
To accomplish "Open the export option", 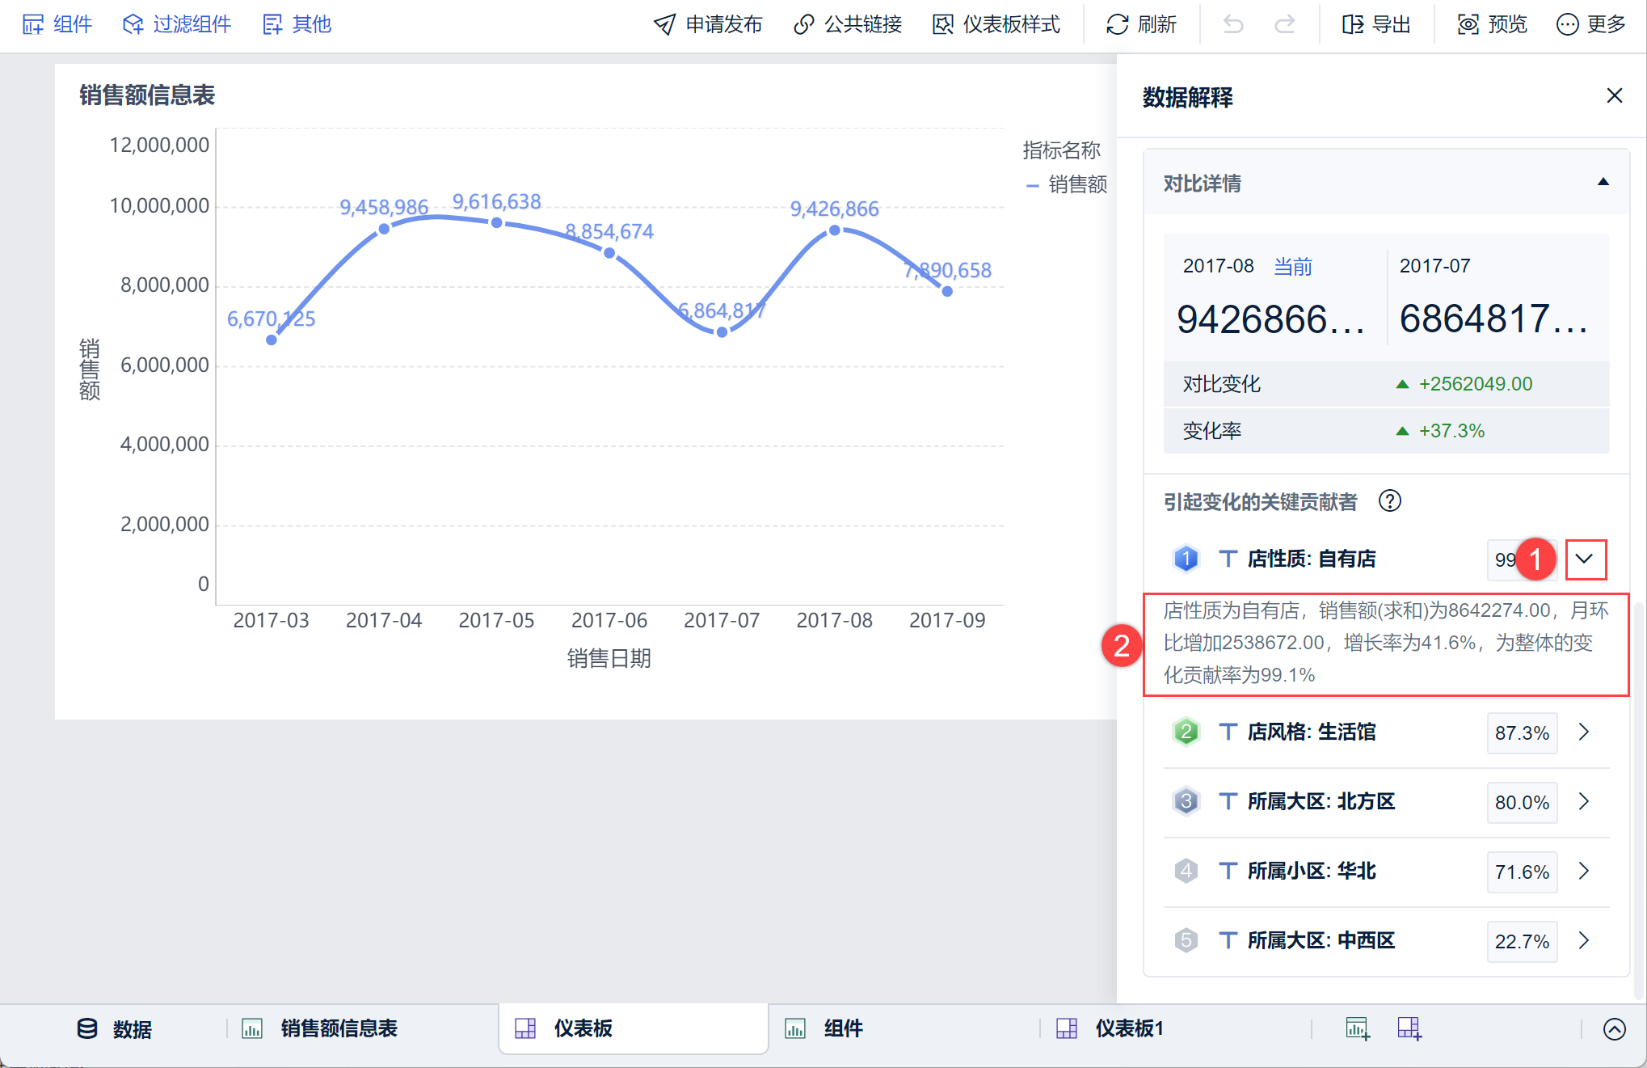I will [1376, 25].
